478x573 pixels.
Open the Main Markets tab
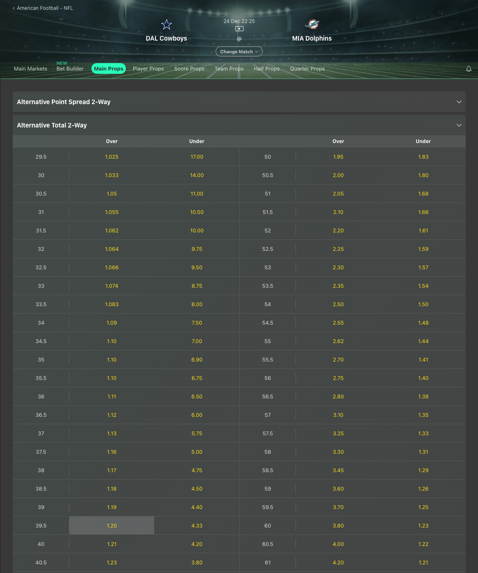(x=30, y=69)
